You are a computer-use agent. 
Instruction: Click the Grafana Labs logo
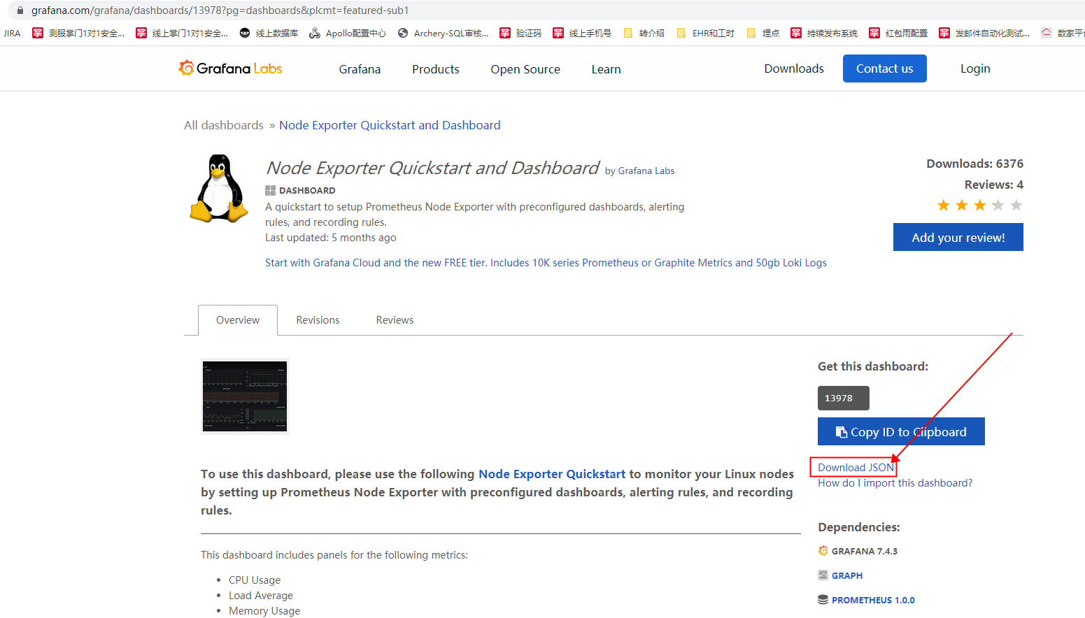click(230, 69)
